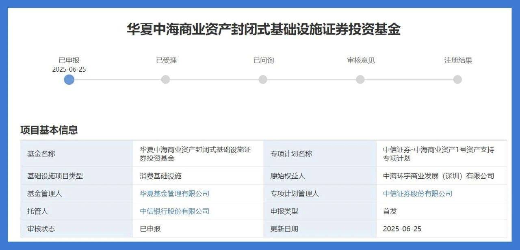This screenshot has width=520, height=250.
Task: Click the fund name value in the 基金名称 row
Action: [x=195, y=154]
